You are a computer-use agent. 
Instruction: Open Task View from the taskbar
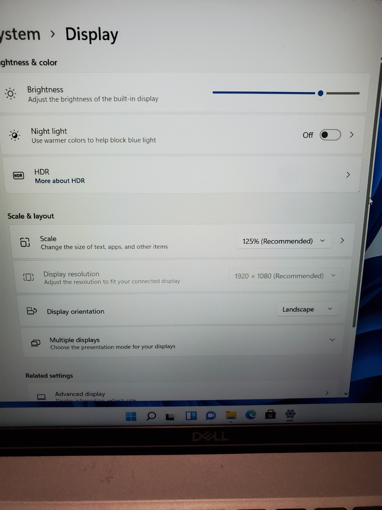(x=170, y=416)
